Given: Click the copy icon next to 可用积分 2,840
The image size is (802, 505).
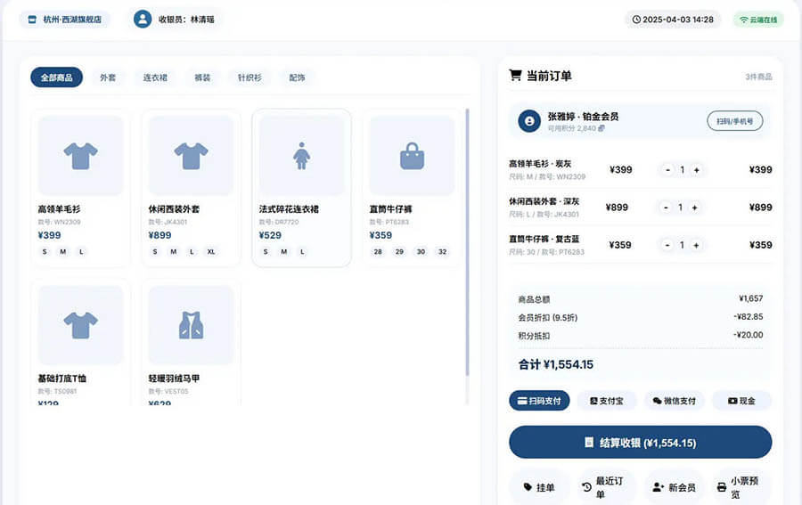Looking at the screenshot, I should click(x=601, y=128).
